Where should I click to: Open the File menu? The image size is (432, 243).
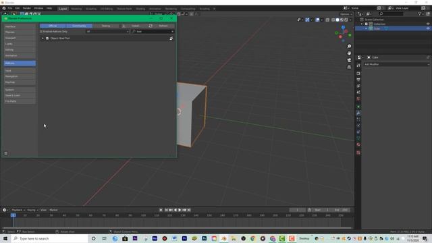10,8
